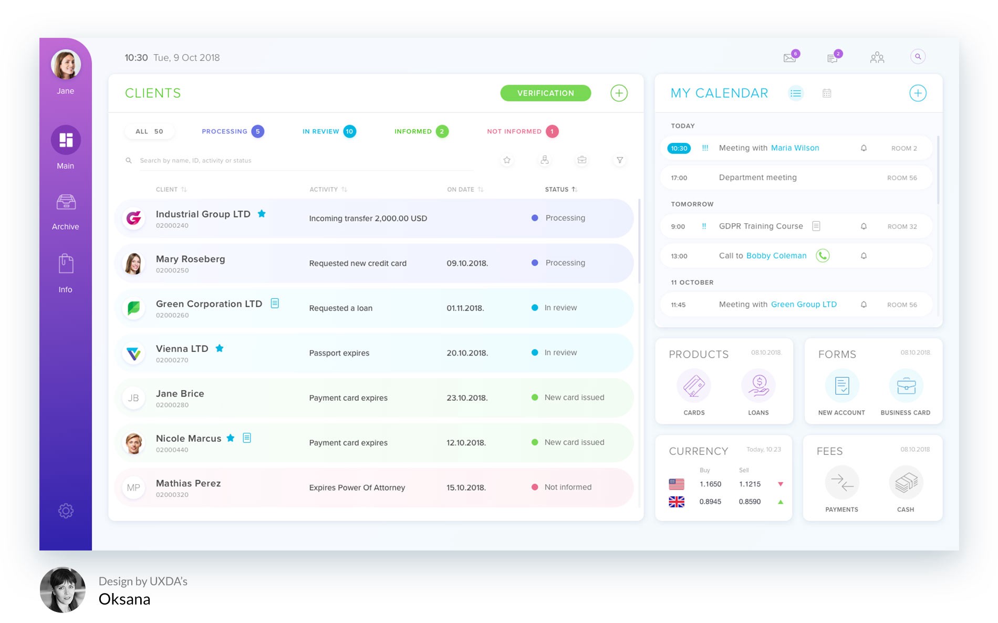Open the mail inbox with 6 notifications
Screen dimensions: 998x623
[x=789, y=57]
